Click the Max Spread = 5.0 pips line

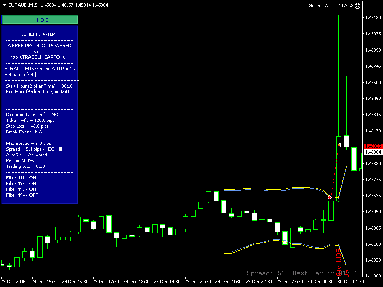coord(28,143)
